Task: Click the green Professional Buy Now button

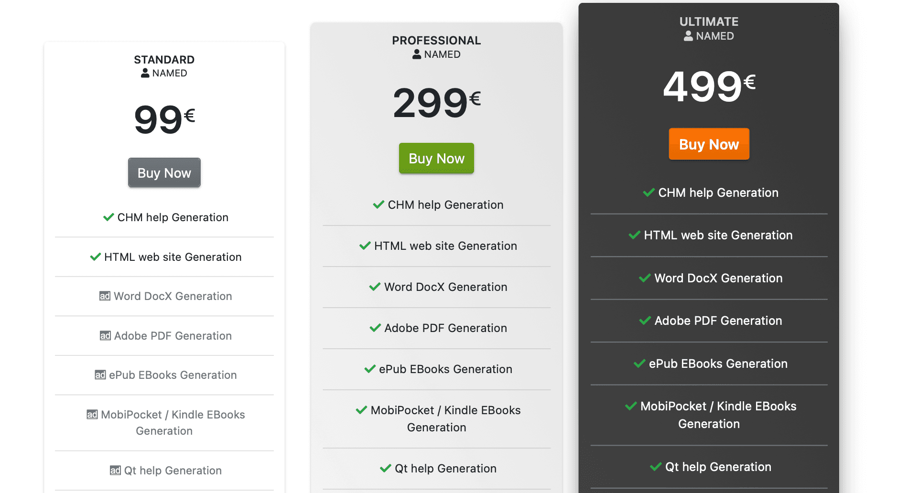Action: click(436, 158)
